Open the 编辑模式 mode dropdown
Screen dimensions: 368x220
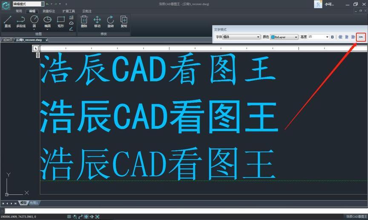pyautogui.click(x=29, y=4)
